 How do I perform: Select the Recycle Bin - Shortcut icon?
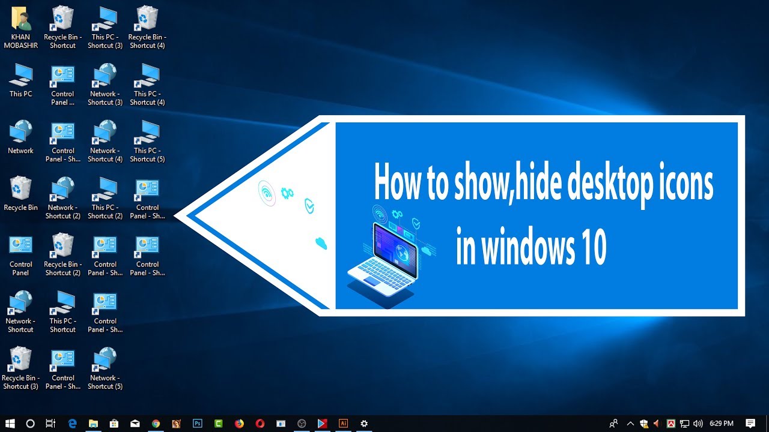tap(62, 28)
